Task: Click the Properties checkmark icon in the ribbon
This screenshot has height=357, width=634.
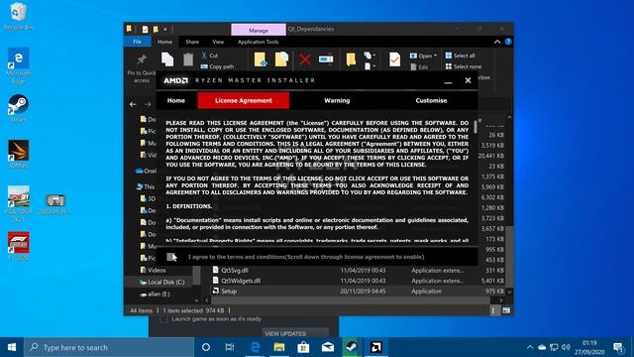Action: (394, 59)
